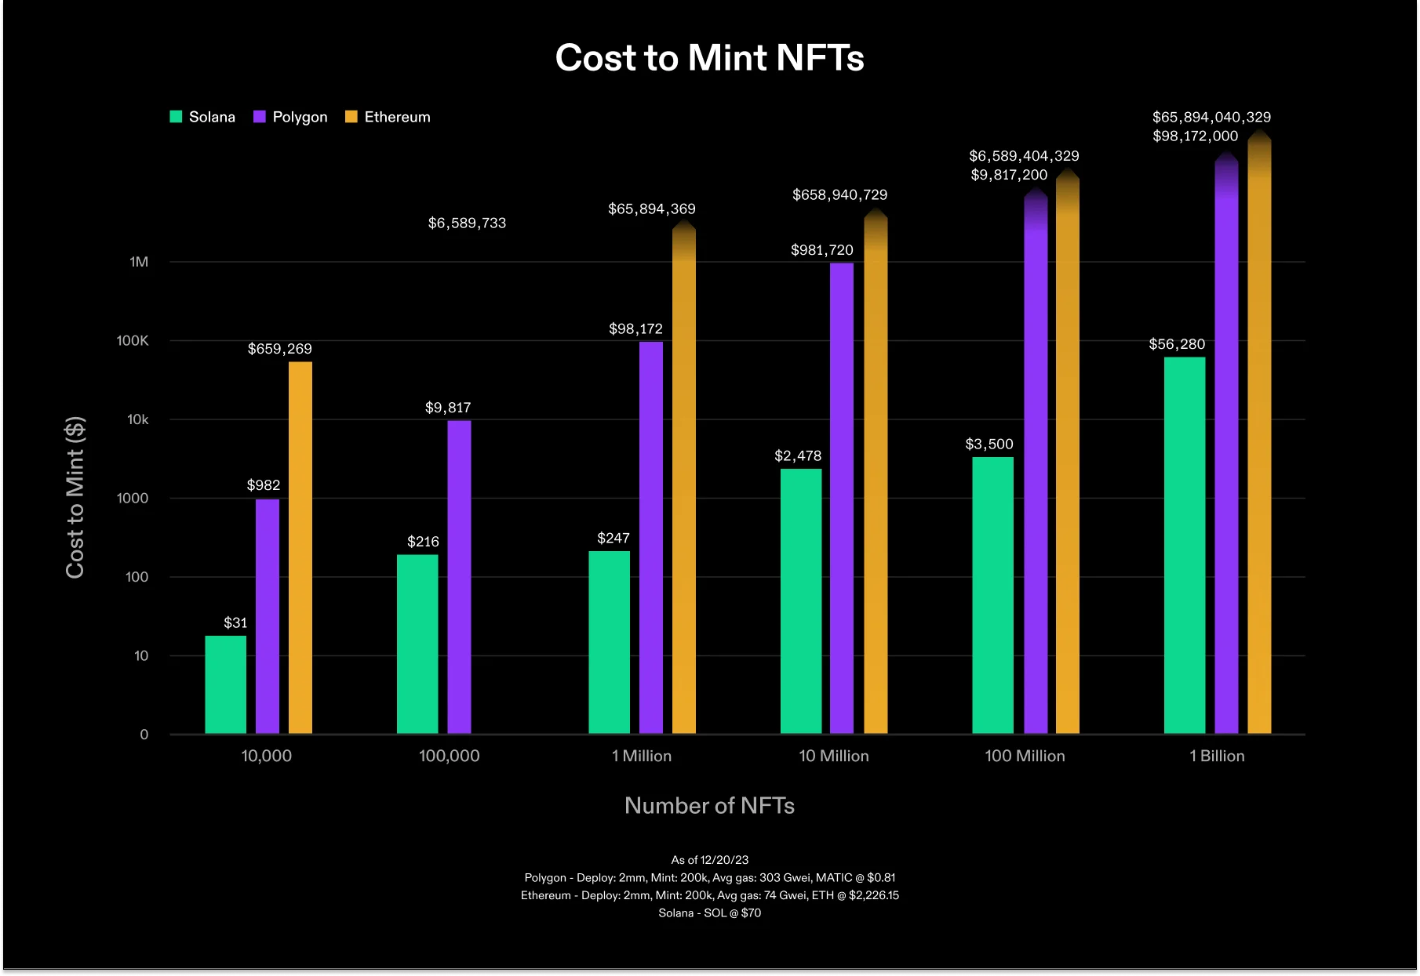Click the Cost to Mint ($) axis title

pyautogui.click(x=75, y=498)
